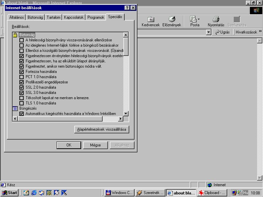Uncheck the SSL 2.0 használata checkbox

click(22, 87)
